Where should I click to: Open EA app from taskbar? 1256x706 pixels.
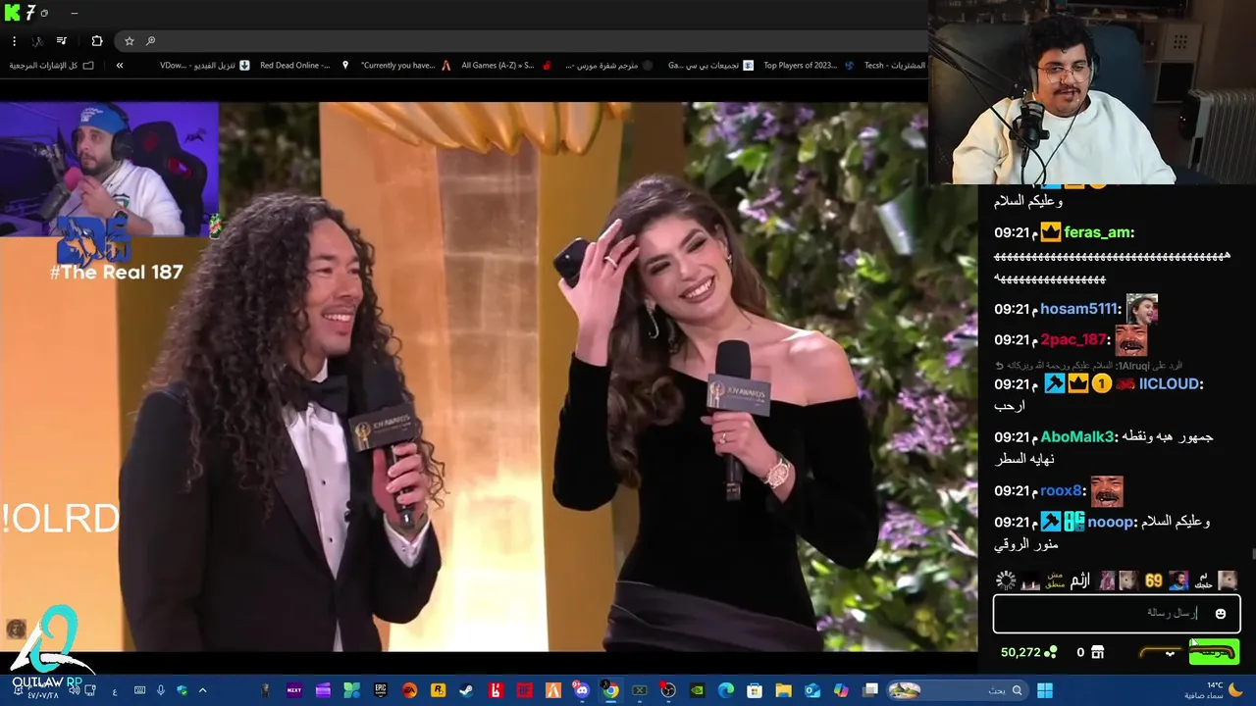click(x=409, y=690)
